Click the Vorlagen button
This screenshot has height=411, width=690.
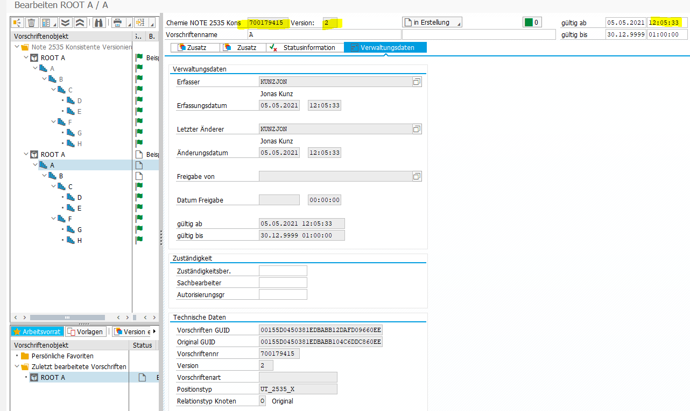[x=85, y=331]
